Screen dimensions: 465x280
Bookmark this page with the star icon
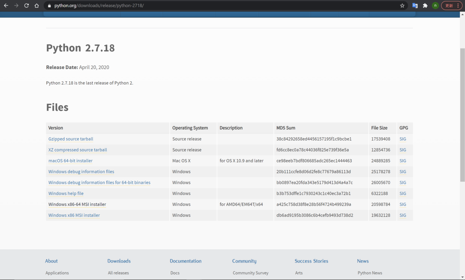tap(402, 5)
